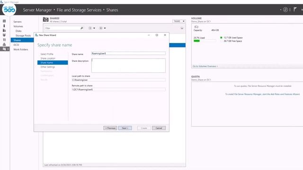This screenshot has height=170, width=303.
Task: Go to the Other Settings wizard step
Action: click(x=48, y=67)
